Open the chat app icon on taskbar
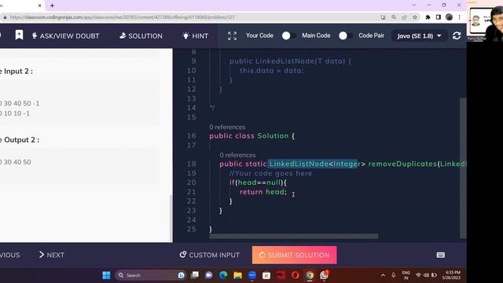Image resolution: width=503 pixels, height=283 pixels. coord(209,275)
